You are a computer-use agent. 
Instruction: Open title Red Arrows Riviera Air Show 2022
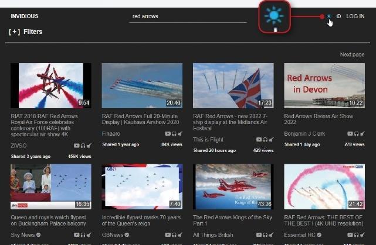click(x=319, y=119)
